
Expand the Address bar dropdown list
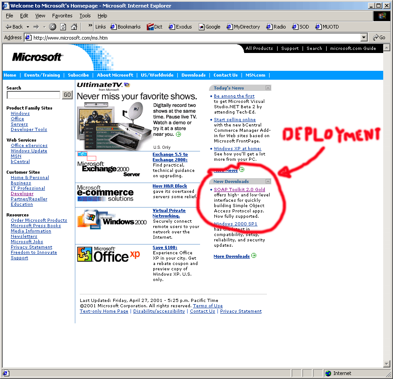(364, 38)
